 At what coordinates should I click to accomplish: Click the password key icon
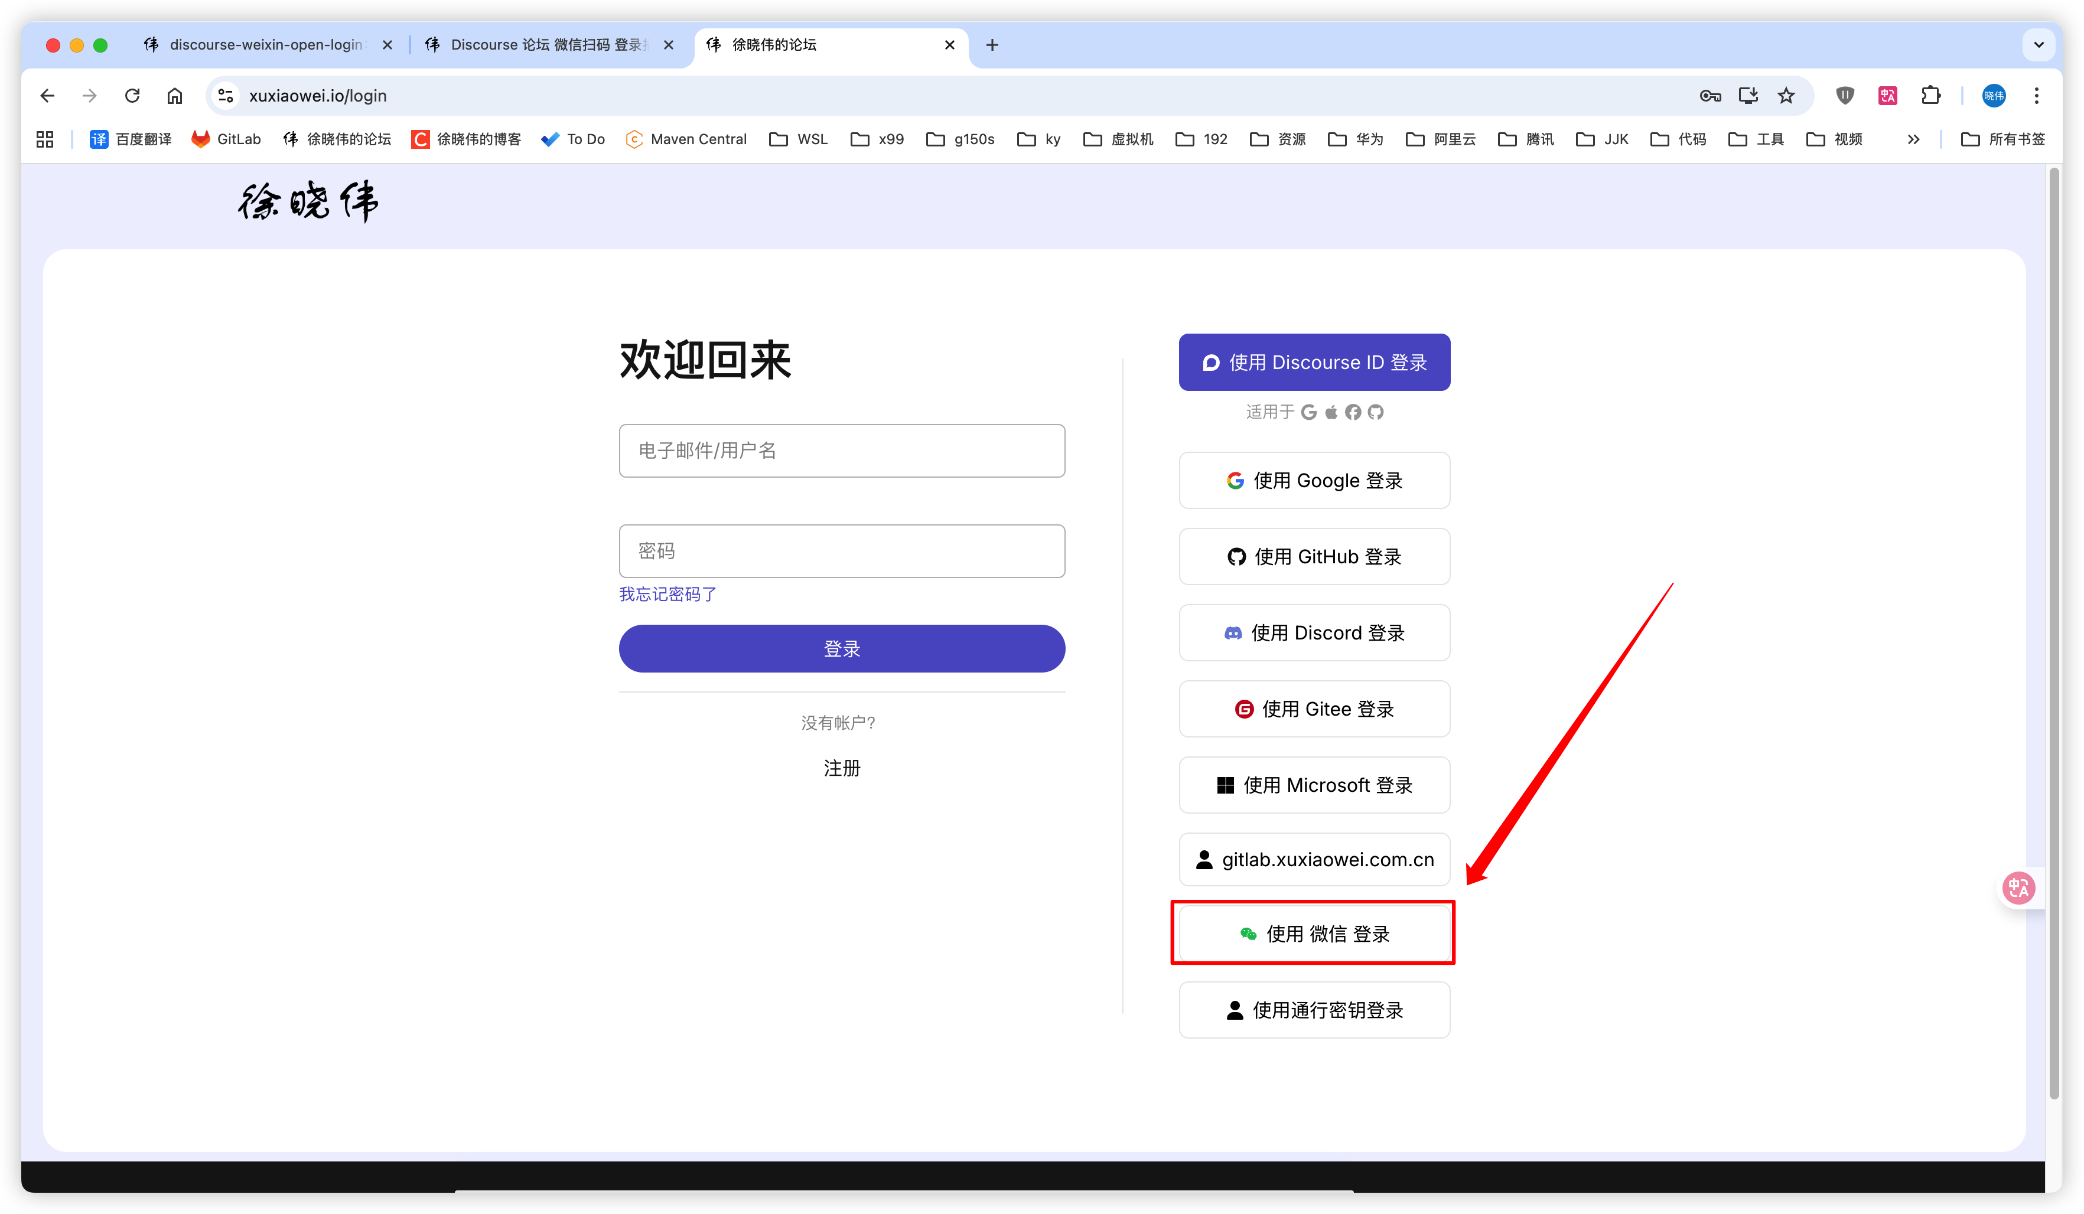tap(1709, 96)
